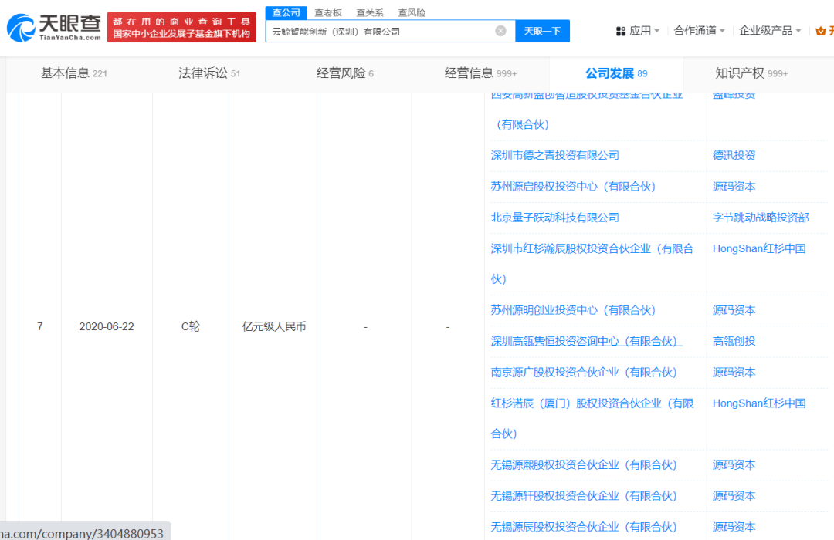Open the 知识产权 tab
This screenshot has height=540, width=834.
click(751, 73)
